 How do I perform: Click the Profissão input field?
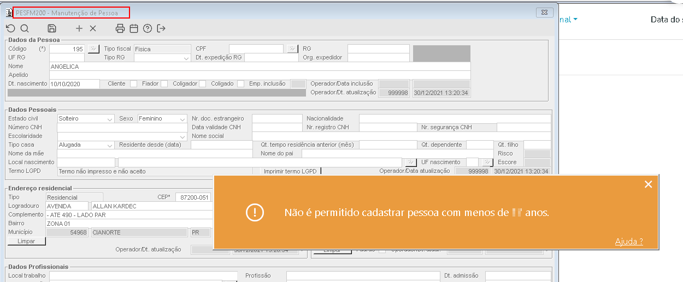pos(363,276)
